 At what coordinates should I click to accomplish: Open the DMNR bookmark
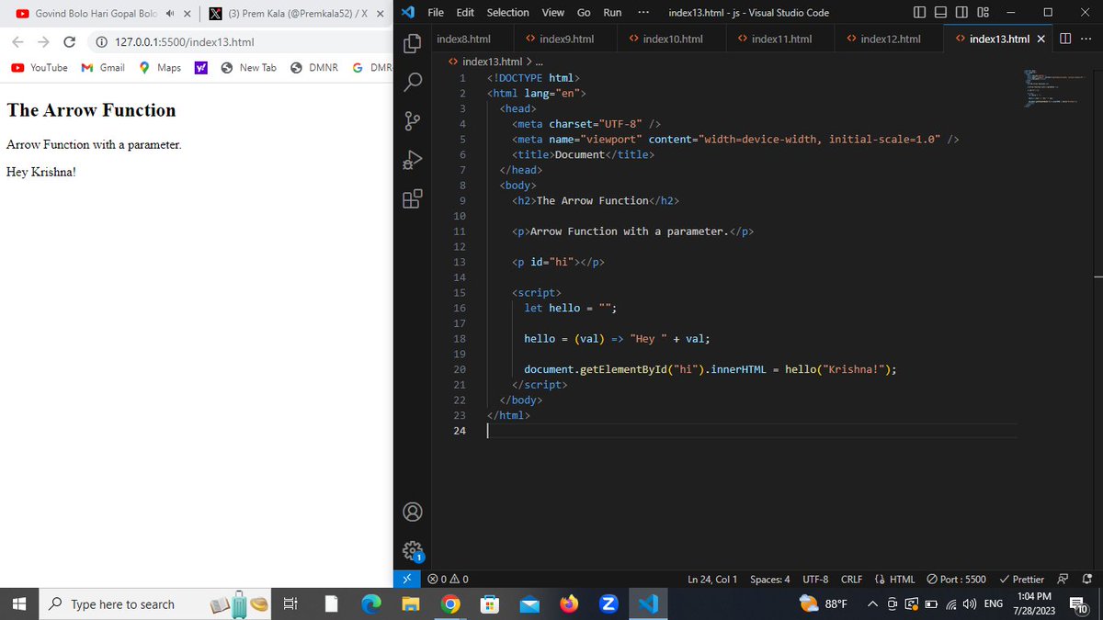pos(313,68)
